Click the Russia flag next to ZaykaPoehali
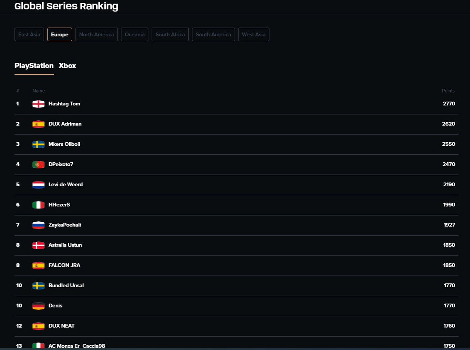The height and width of the screenshot is (350, 470). coord(38,225)
